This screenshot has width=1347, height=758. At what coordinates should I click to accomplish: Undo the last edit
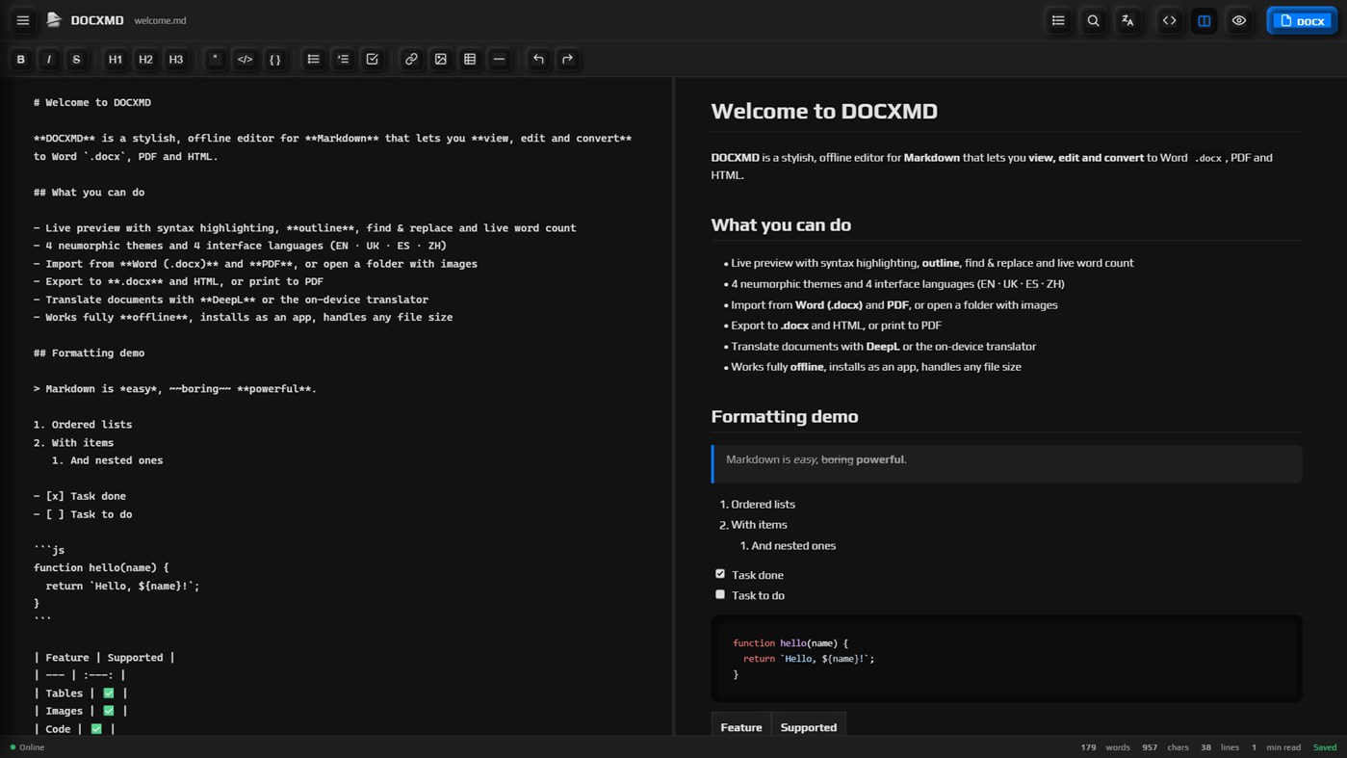(538, 60)
